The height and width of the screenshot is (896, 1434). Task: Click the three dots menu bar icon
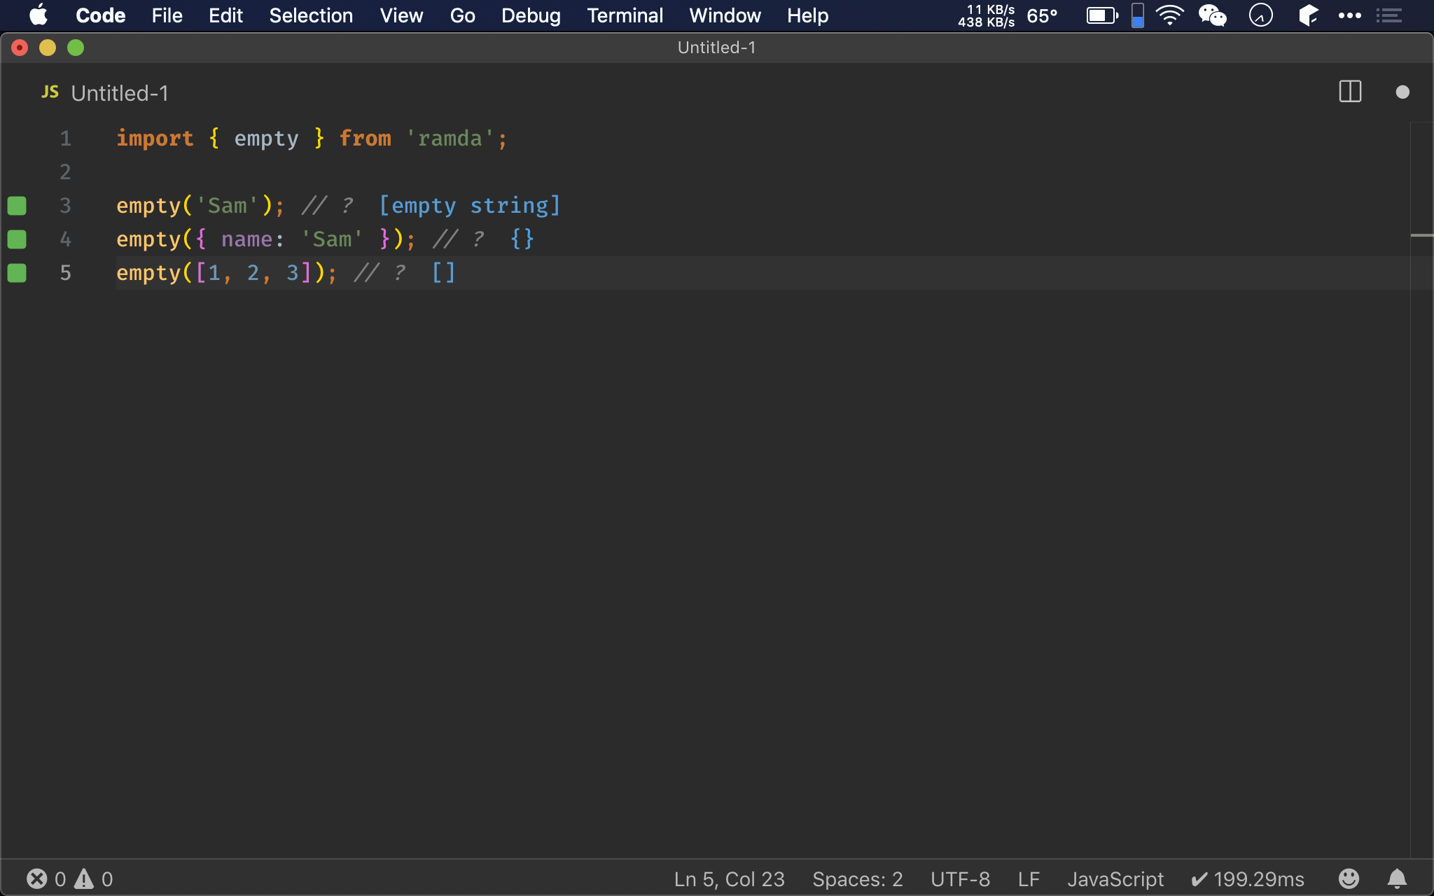tap(1349, 15)
